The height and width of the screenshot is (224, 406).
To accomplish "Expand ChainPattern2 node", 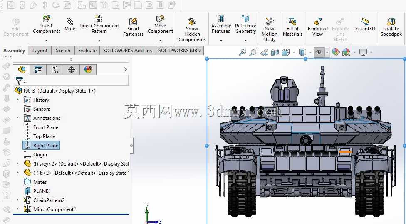I will click(17, 200).
